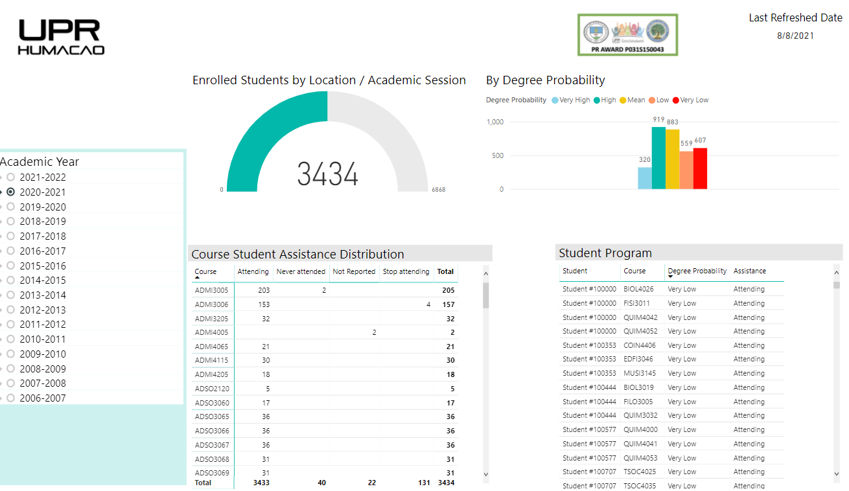Viewport: 849px width, 491px height.
Task: Click scroll-down arrow of Student Program table
Action: coord(837,474)
